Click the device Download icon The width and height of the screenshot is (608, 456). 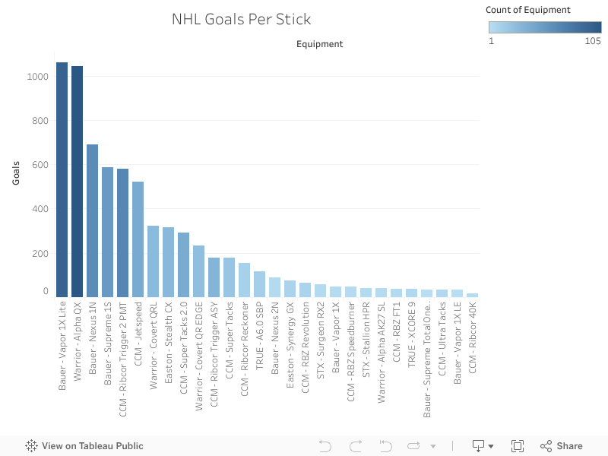(478, 445)
